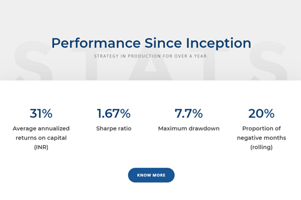Click the word Performance in the heading
Image resolution: width=301 pixels, height=200 pixels.
[96, 43]
